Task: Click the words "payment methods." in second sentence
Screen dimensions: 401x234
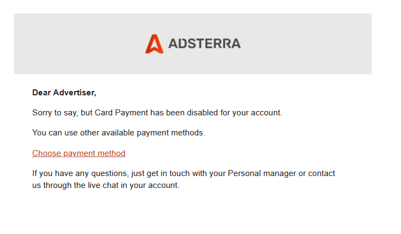Action: point(171,133)
